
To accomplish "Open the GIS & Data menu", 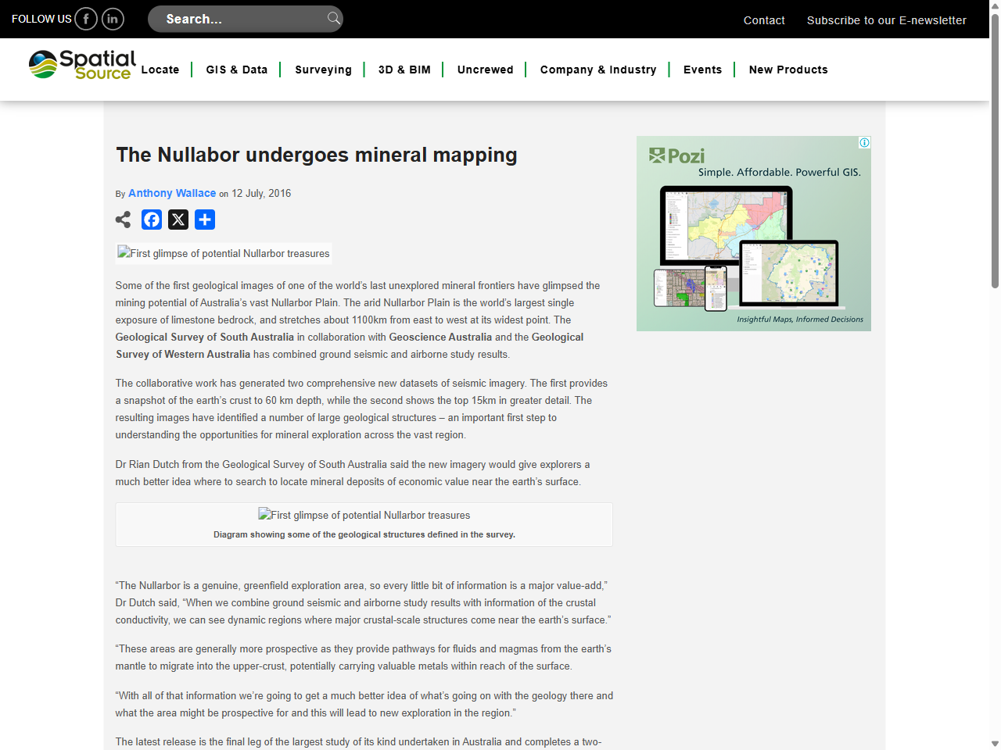I will [x=237, y=70].
